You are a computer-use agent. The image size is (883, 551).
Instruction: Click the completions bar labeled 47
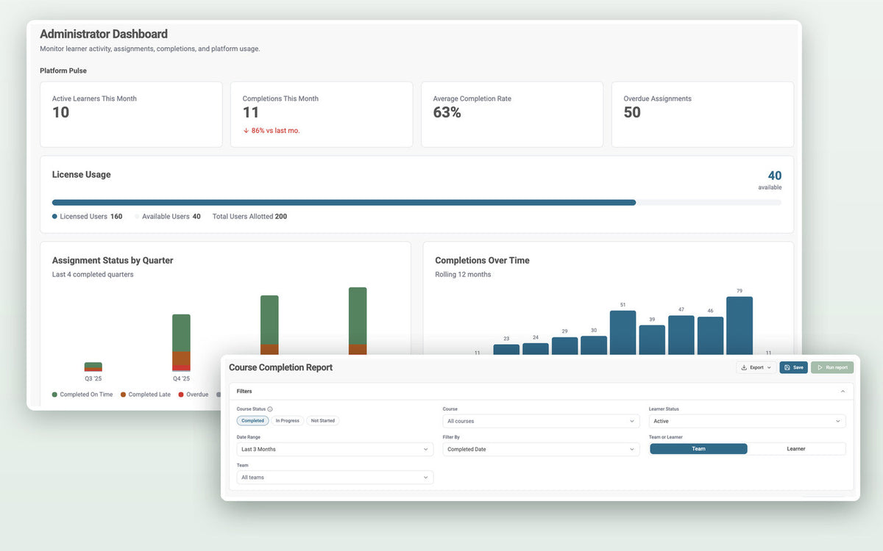681,336
